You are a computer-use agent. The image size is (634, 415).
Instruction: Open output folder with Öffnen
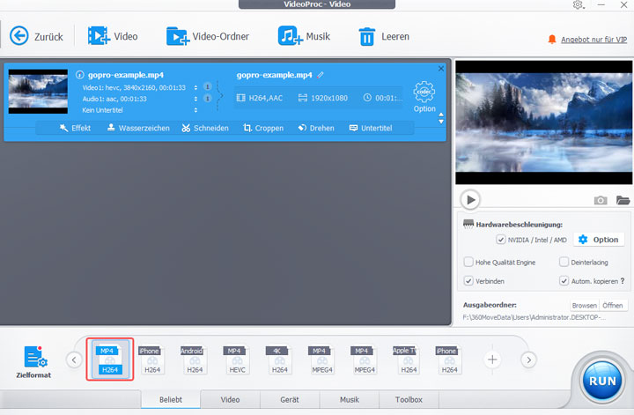click(613, 306)
